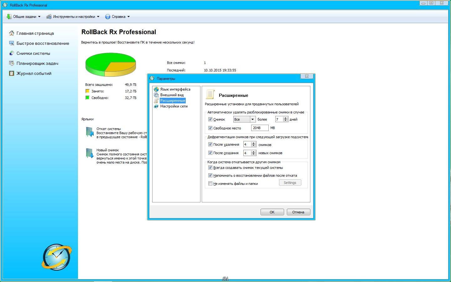Click the disk usage pie chart
Image resolution: width=451 pixels, height=282 pixels.
pos(111,65)
